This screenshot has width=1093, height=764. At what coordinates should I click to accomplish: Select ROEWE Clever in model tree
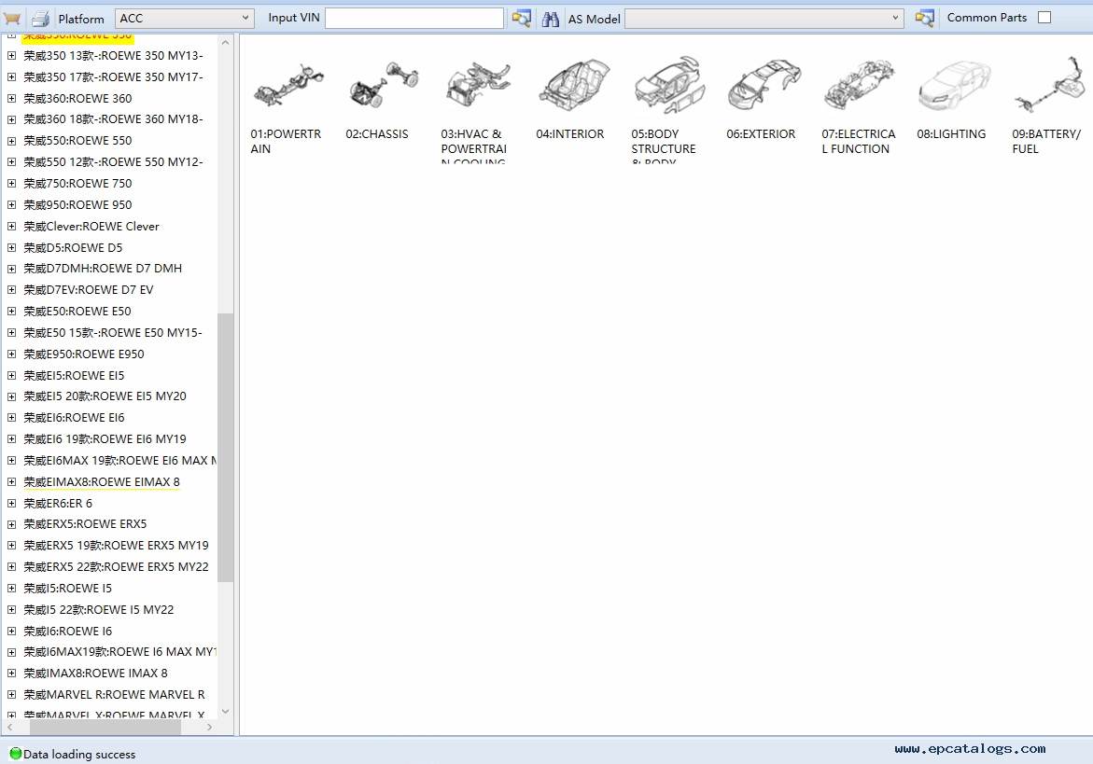tap(91, 227)
